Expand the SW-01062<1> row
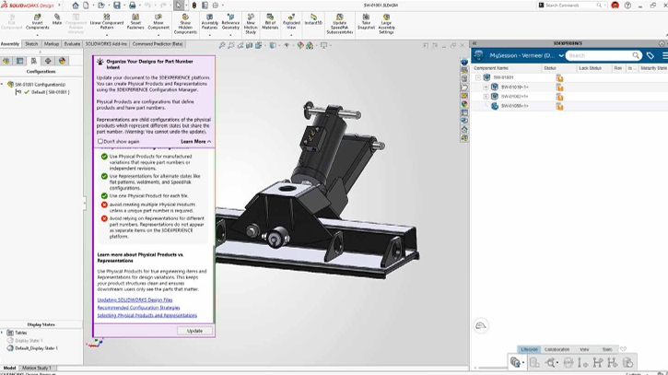Image resolution: width=668 pixels, height=375 pixels. (486, 97)
